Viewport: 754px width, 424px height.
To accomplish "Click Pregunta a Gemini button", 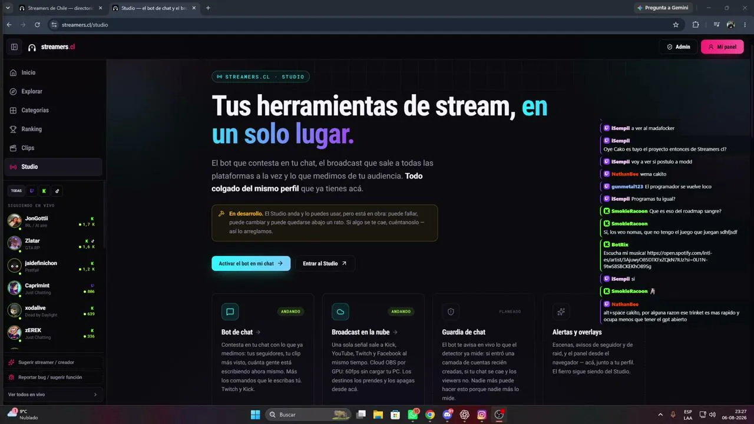I will [663, 8].
